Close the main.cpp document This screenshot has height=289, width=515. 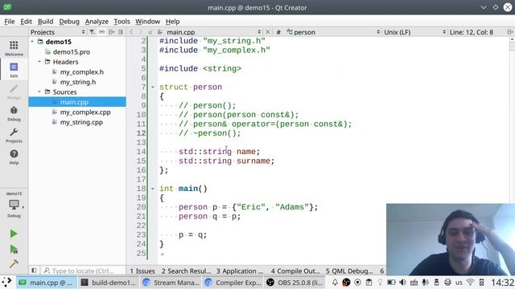268,32
